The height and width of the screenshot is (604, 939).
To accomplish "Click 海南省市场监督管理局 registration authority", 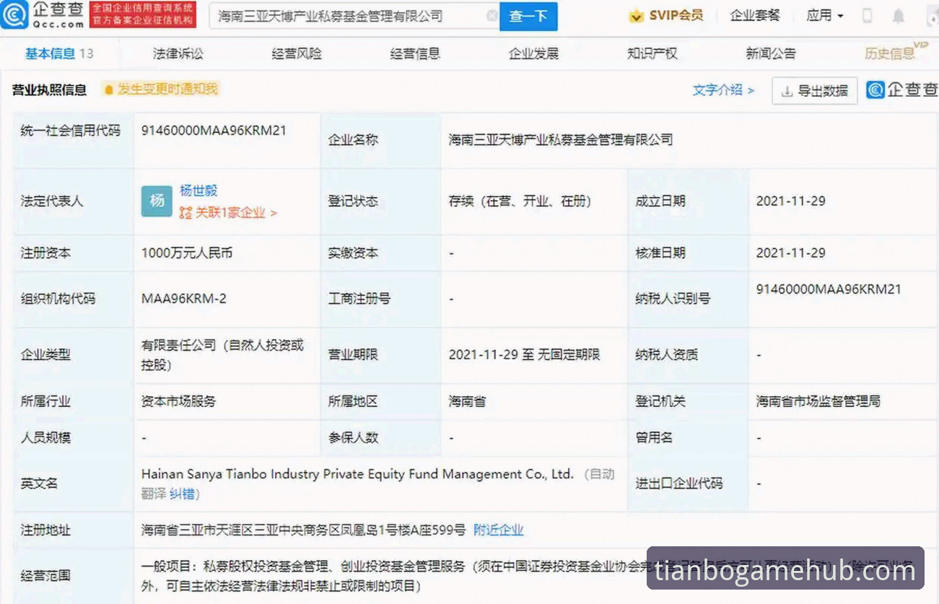I will click(818, 401).
